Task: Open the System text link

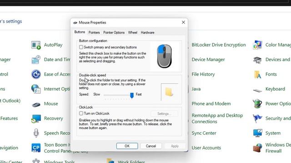Action: coord(273,133)
